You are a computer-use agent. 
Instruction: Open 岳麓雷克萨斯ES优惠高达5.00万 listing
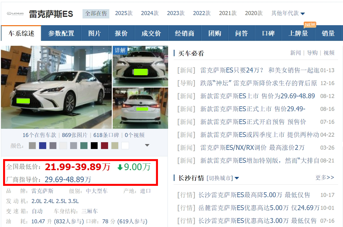pos(259,208)
